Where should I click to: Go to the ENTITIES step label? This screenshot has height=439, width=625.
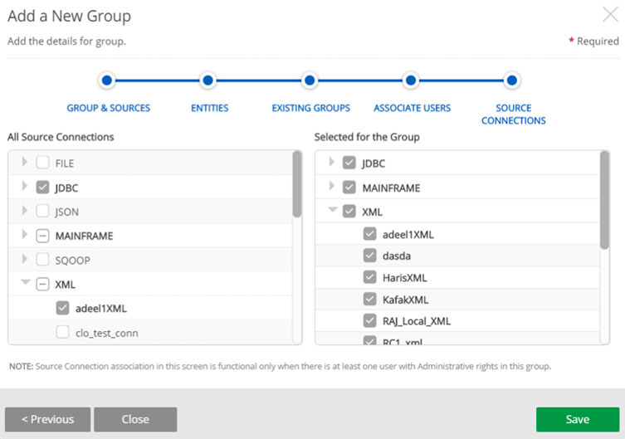(209, 108)
